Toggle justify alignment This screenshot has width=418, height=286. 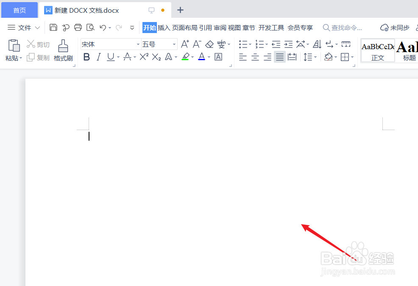pyautogui.click(x=280, y=57)
